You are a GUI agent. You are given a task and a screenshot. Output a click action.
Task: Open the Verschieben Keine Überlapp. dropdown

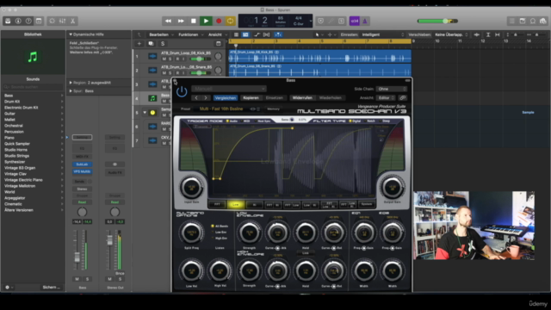tap(451, 34)
